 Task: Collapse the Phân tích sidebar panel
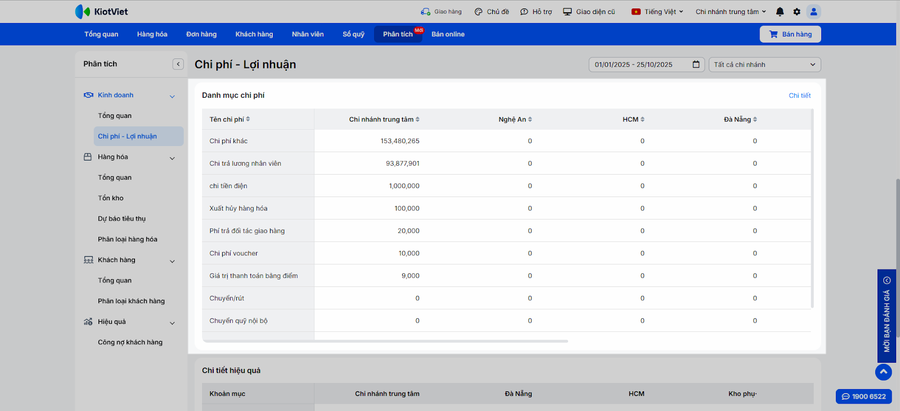(178, 64)
